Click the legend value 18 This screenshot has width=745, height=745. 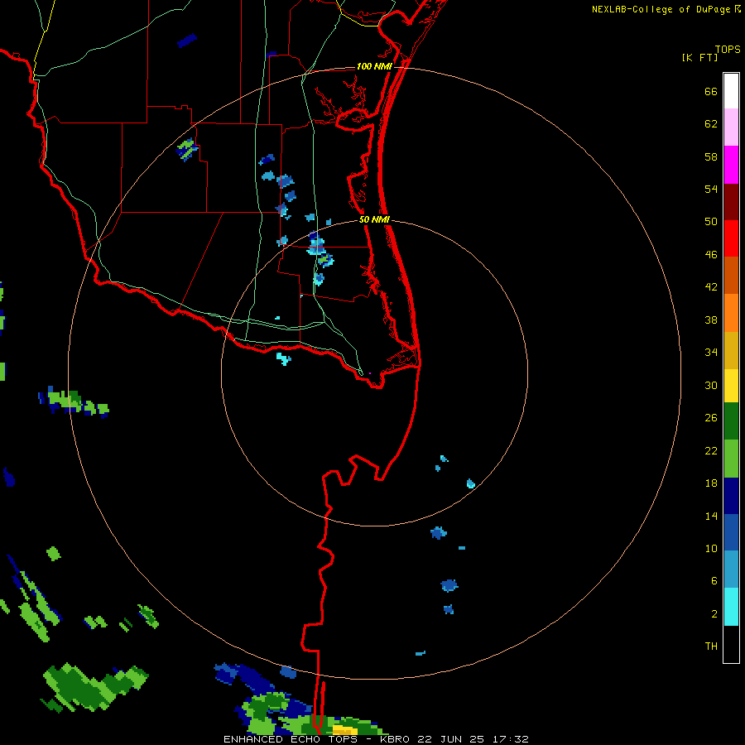tap(711, 483)
